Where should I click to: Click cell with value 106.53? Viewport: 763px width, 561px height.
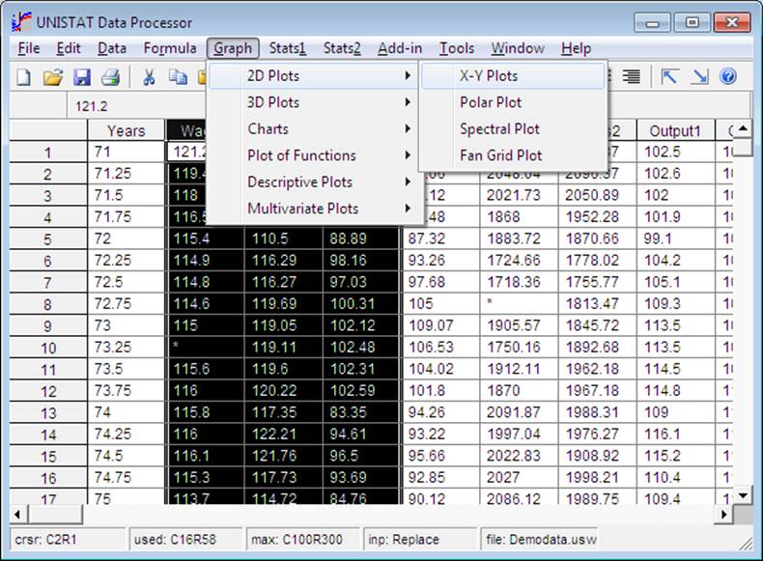point(440,348)
